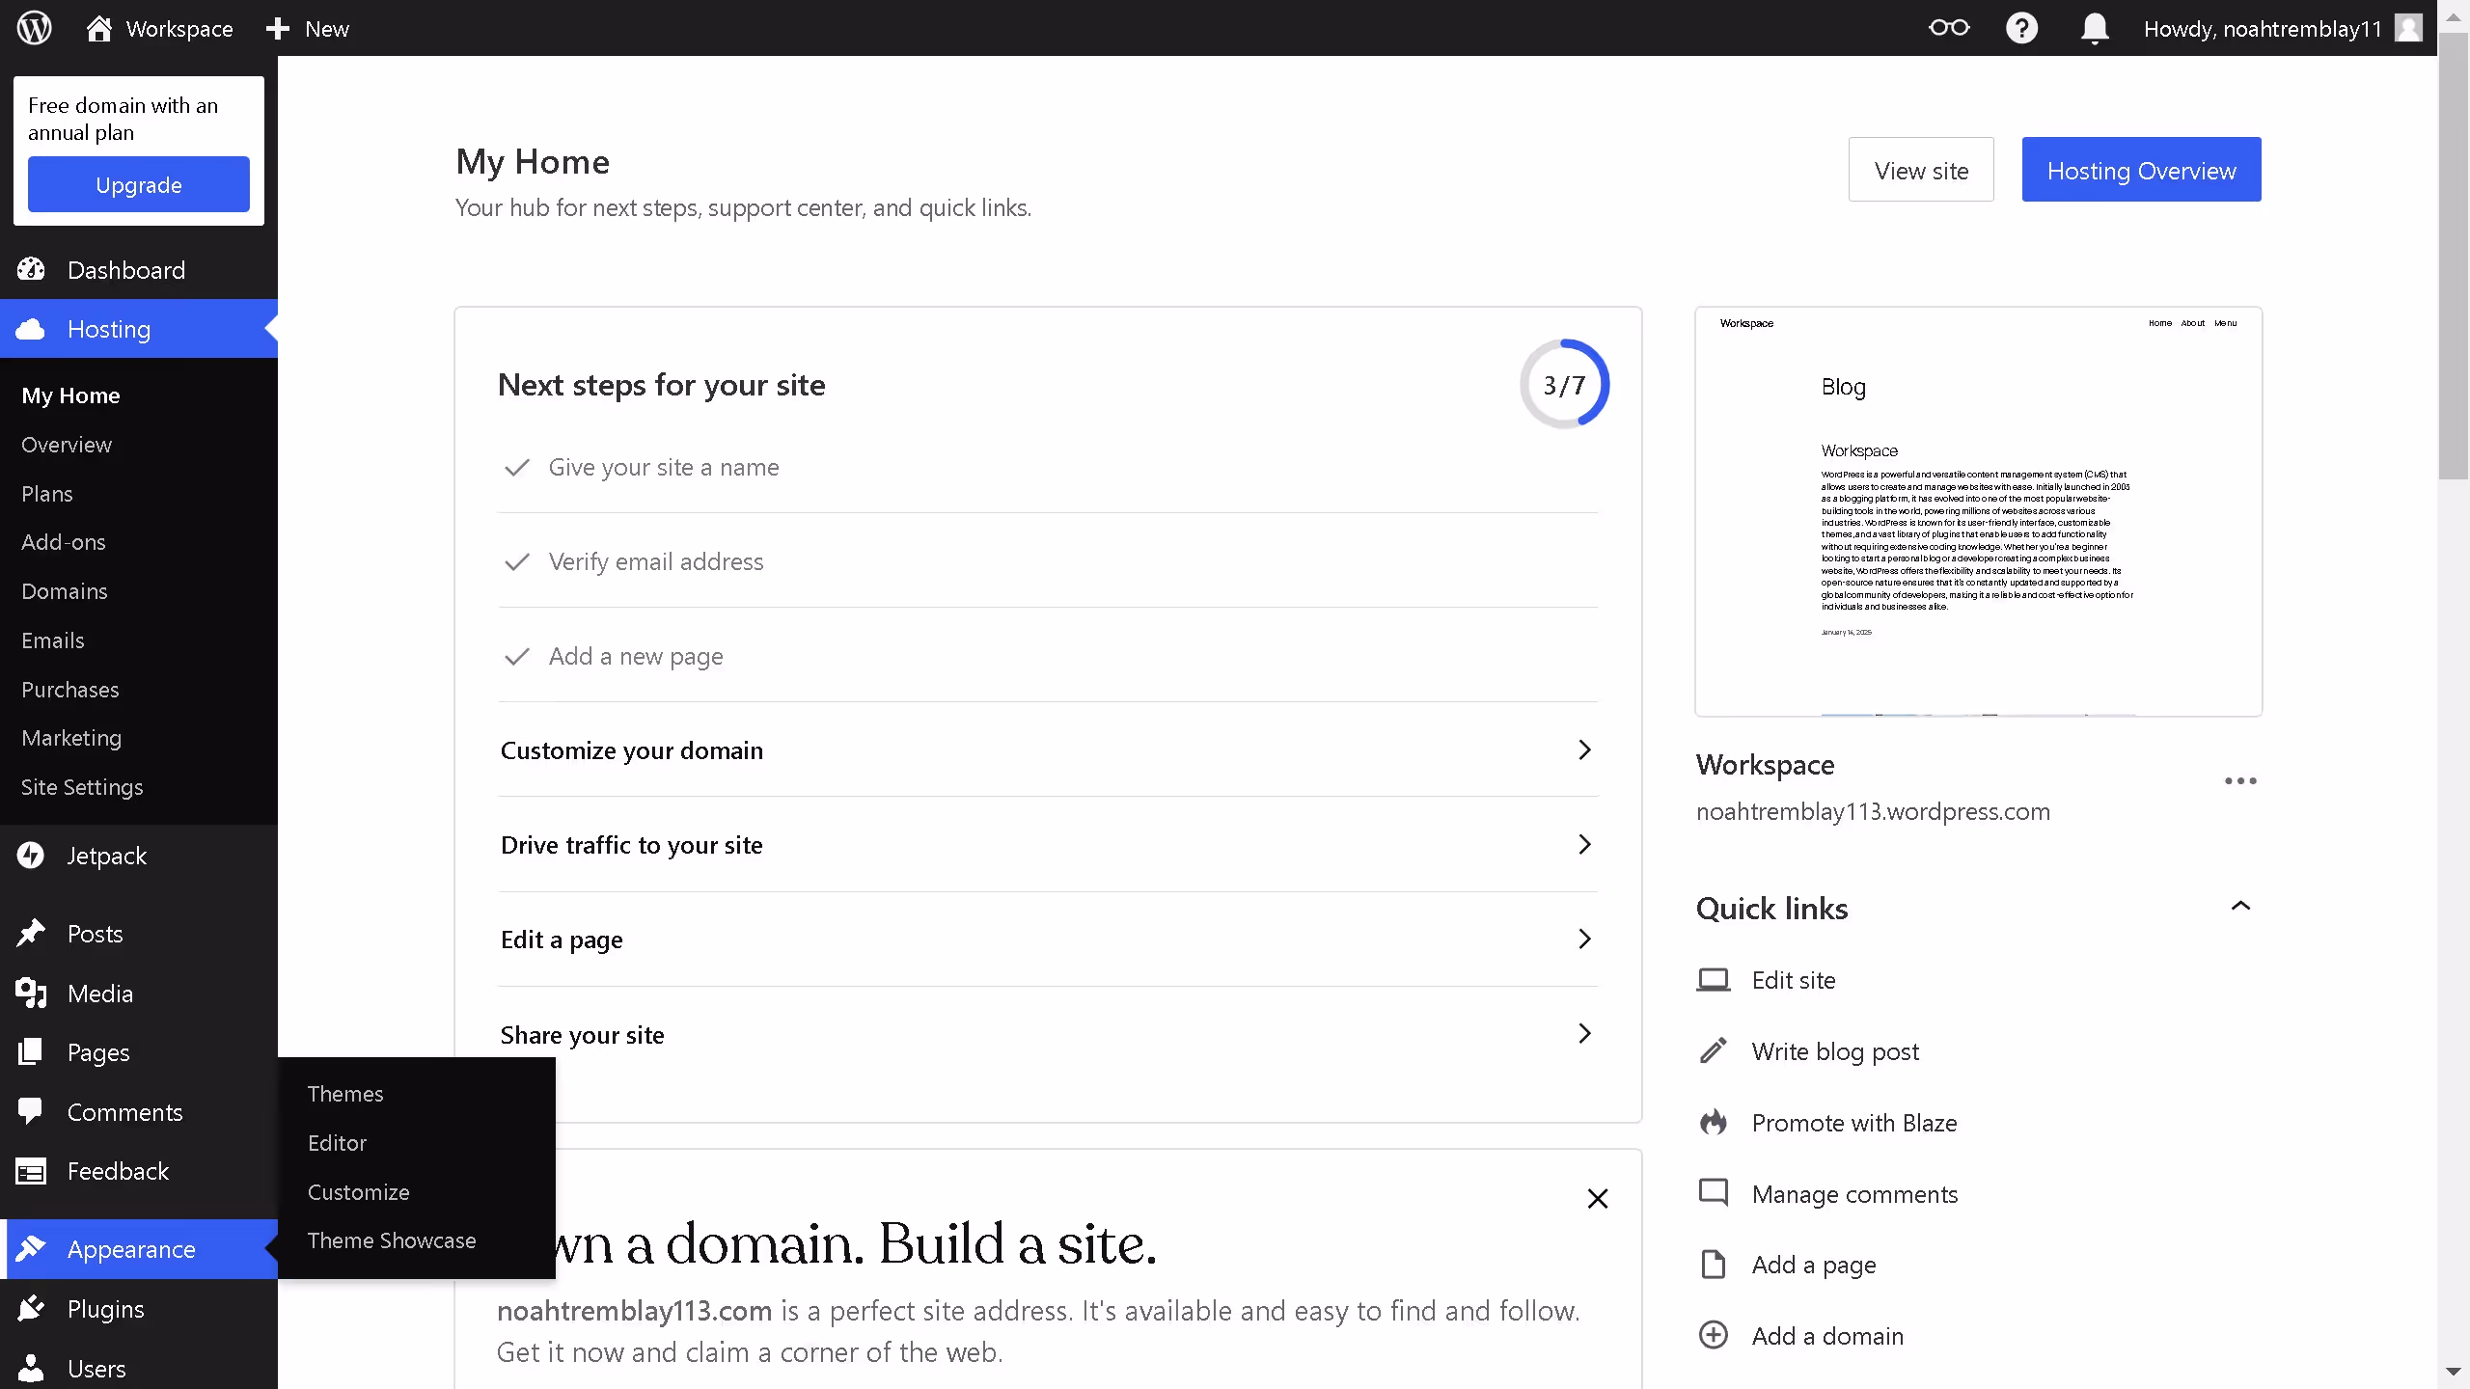Select the Jetpack icon in the sidebar
The width and height of the screenshot is (2470, 1389).
click(x=30, y=856)
